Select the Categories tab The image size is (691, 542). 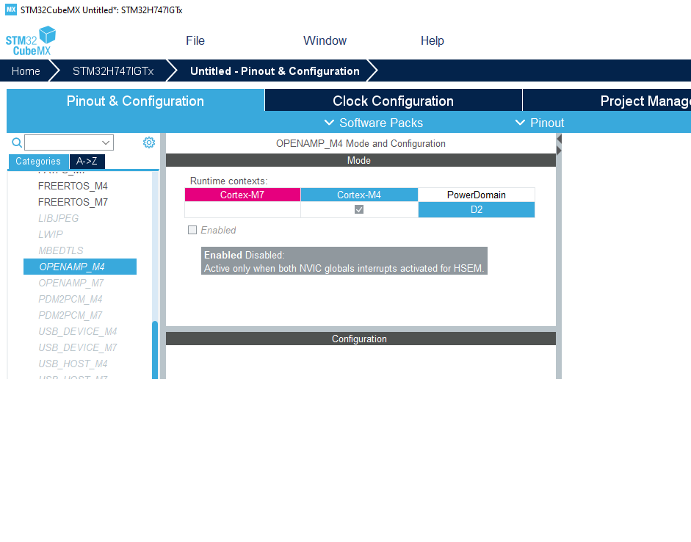coord(38,162)
